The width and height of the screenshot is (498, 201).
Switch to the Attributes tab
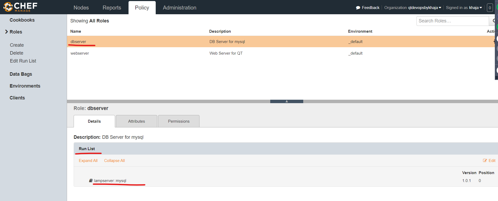(x=136, y=121)
